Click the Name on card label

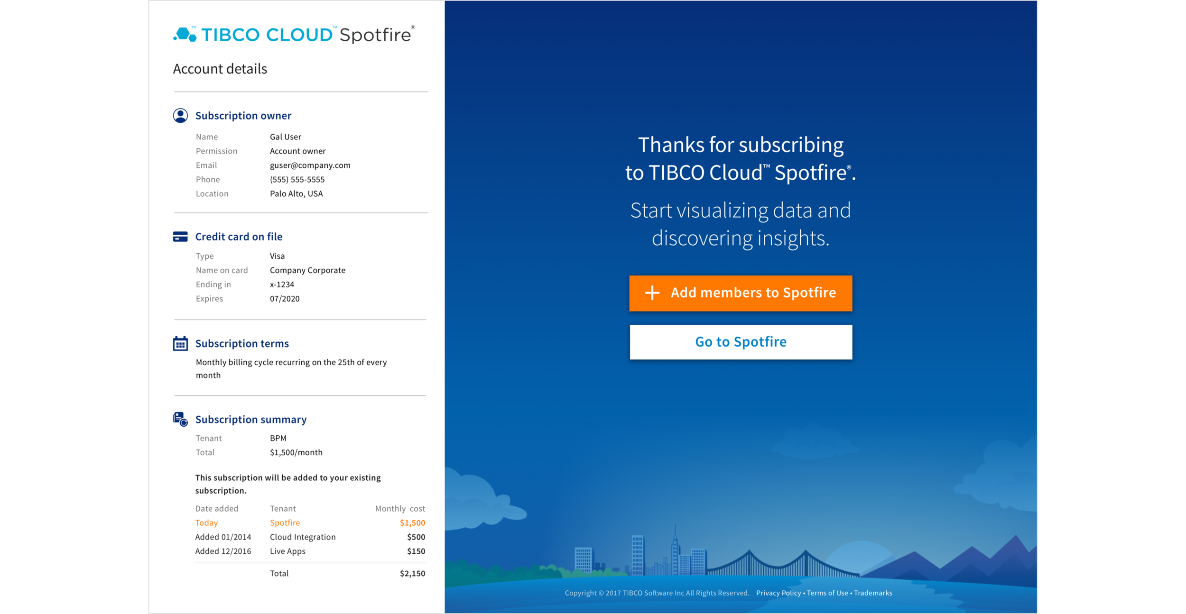[x=222, y=270]
